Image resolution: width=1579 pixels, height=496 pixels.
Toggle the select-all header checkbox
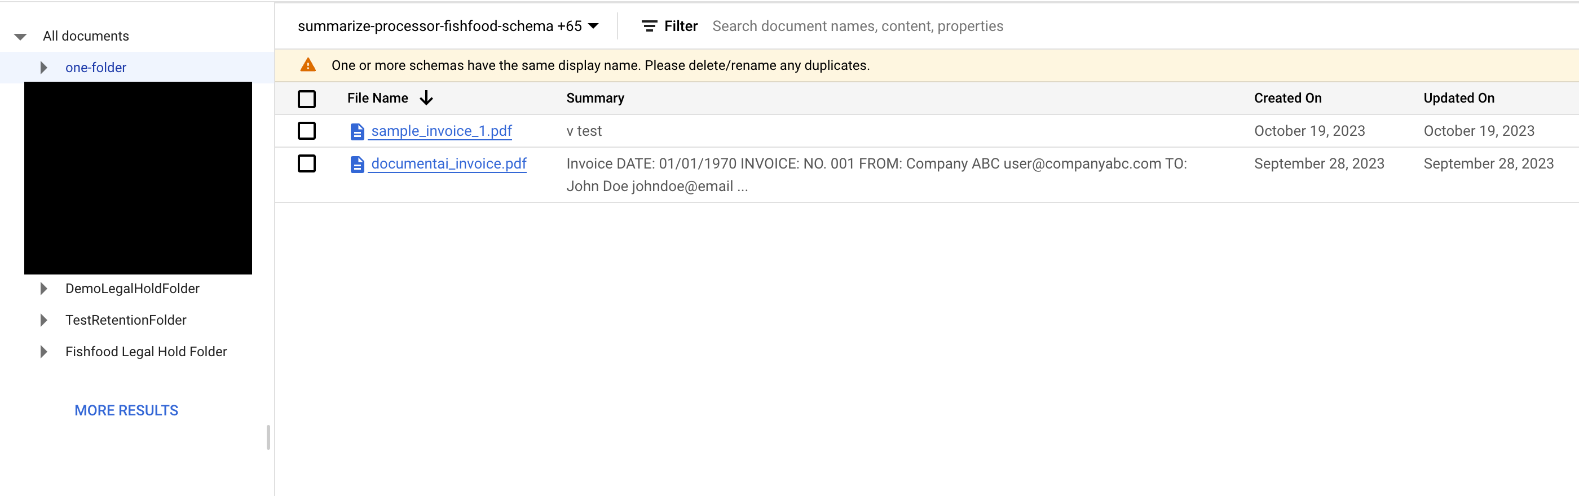pyautogui.click(x=306, y=99)
